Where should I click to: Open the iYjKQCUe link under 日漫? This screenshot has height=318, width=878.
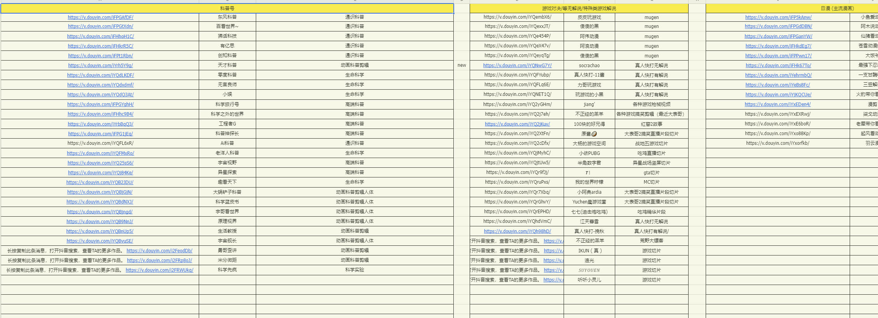coord(778,94)
